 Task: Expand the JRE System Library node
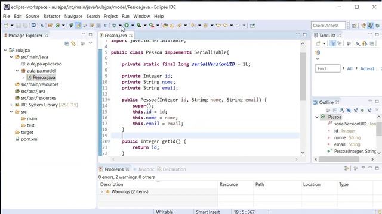[x=11, y=105]
